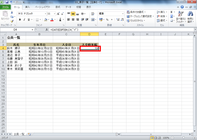Image resolution: width=197 pixels, height=140 pixels.
Task: Select the 会員一覧 sheet tab
Action: 19,134
